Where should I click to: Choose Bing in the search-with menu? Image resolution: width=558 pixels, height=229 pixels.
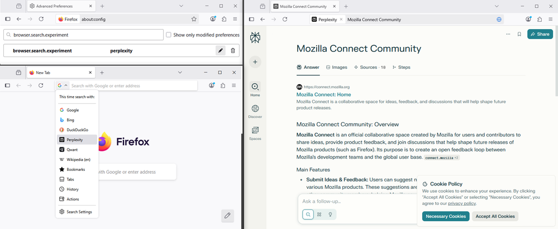coord(77,120)
